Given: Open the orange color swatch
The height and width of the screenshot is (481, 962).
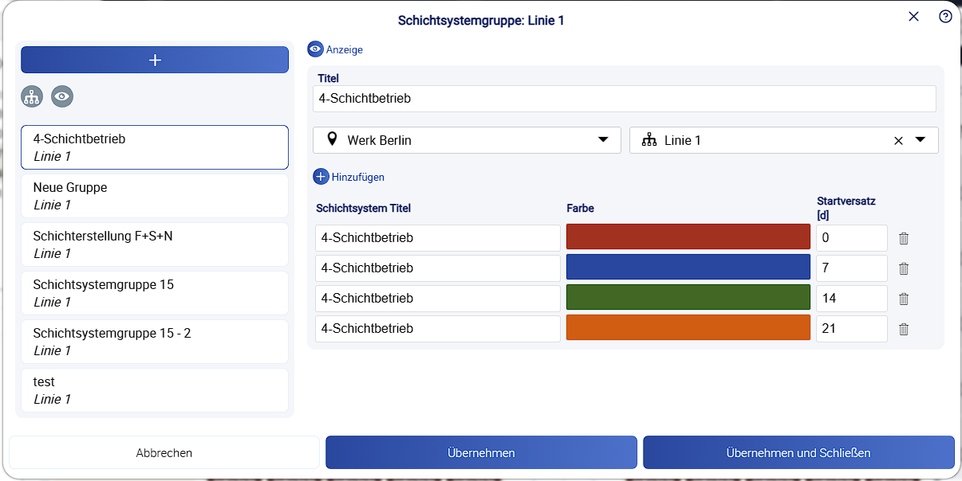Looking at the screenshot, I should coord(688,329).
